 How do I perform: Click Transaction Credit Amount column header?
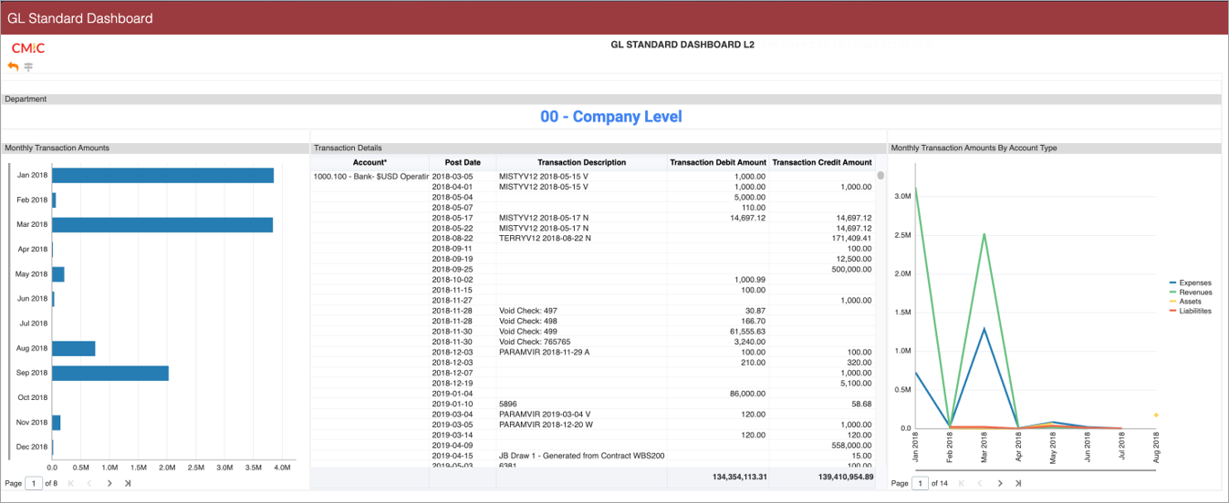822,162
